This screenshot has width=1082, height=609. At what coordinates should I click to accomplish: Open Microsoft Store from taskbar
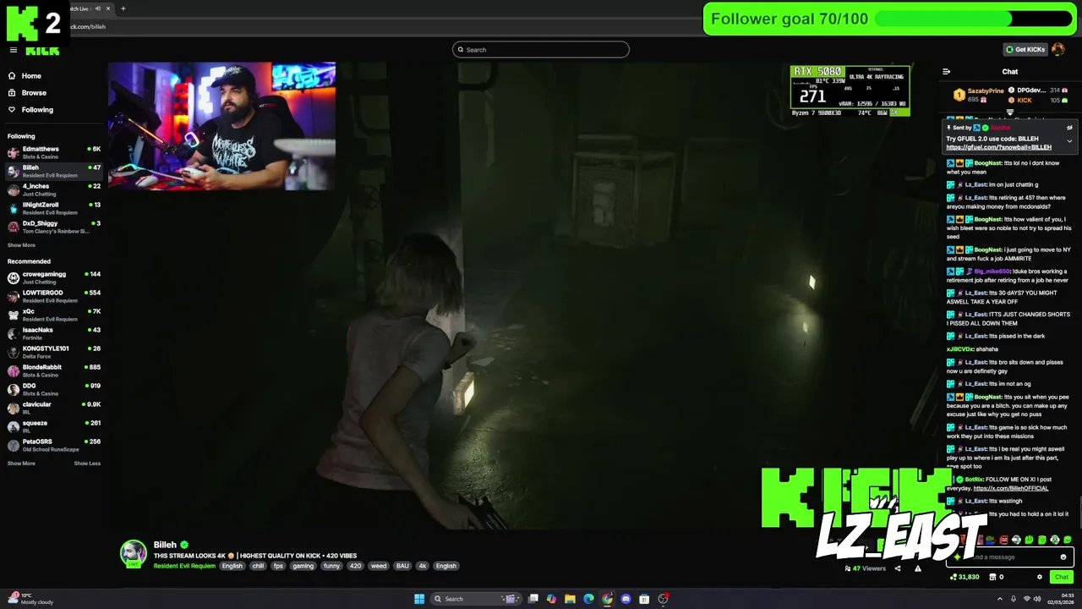[x=644, y=599]
